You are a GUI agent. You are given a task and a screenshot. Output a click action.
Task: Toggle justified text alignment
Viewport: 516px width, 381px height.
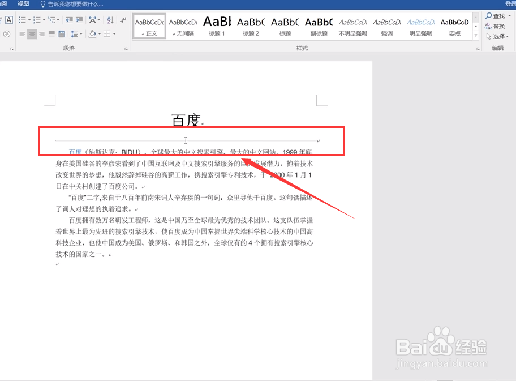51,34
